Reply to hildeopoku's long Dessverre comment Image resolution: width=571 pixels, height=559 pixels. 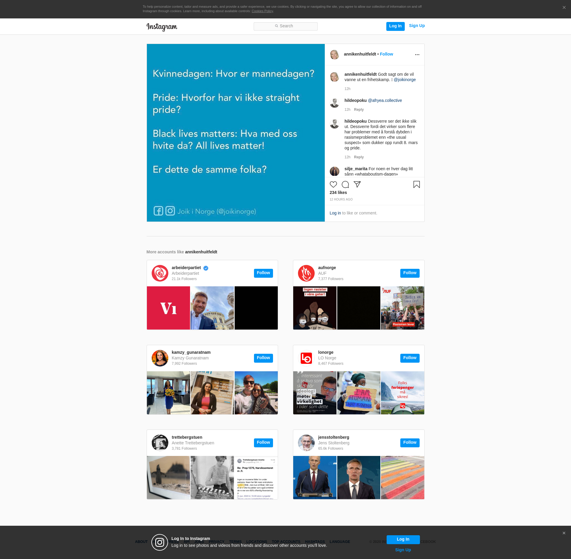coord(359,157)
